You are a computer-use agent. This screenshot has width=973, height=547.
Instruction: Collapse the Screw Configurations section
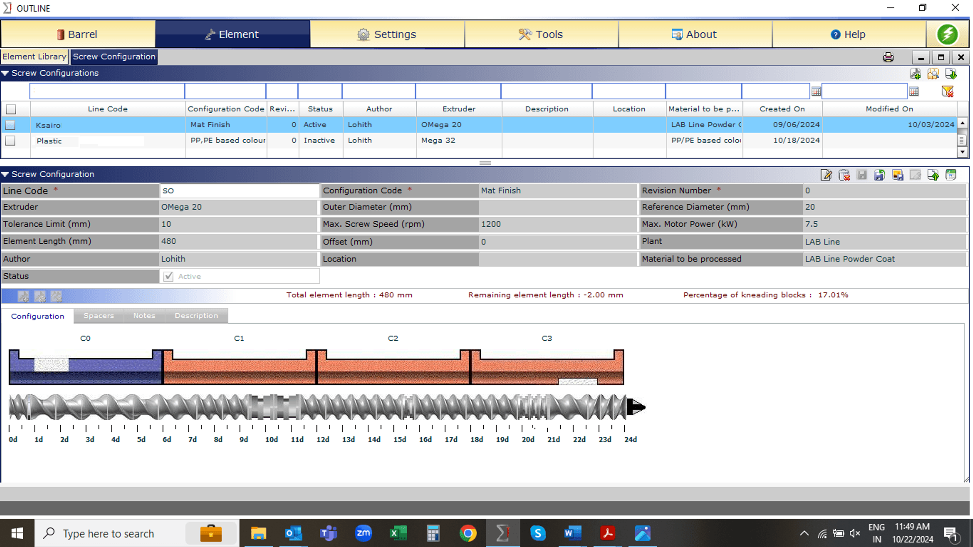tap(5, 73)
